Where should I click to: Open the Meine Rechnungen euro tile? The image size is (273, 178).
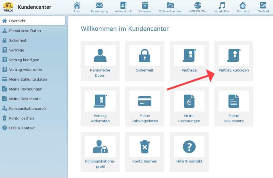(x=189, y=106)
